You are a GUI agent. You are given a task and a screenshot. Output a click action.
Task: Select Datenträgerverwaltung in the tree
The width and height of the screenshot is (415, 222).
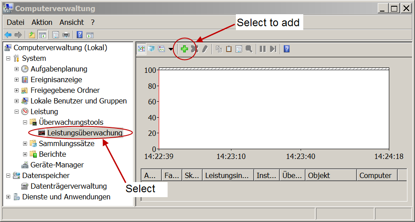[69, 186]
